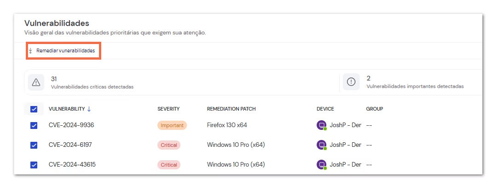This screenshot has width=498, height=190.
Task: Select the CVE-2024-9936 vulnerability text
Action: [71, 125]
